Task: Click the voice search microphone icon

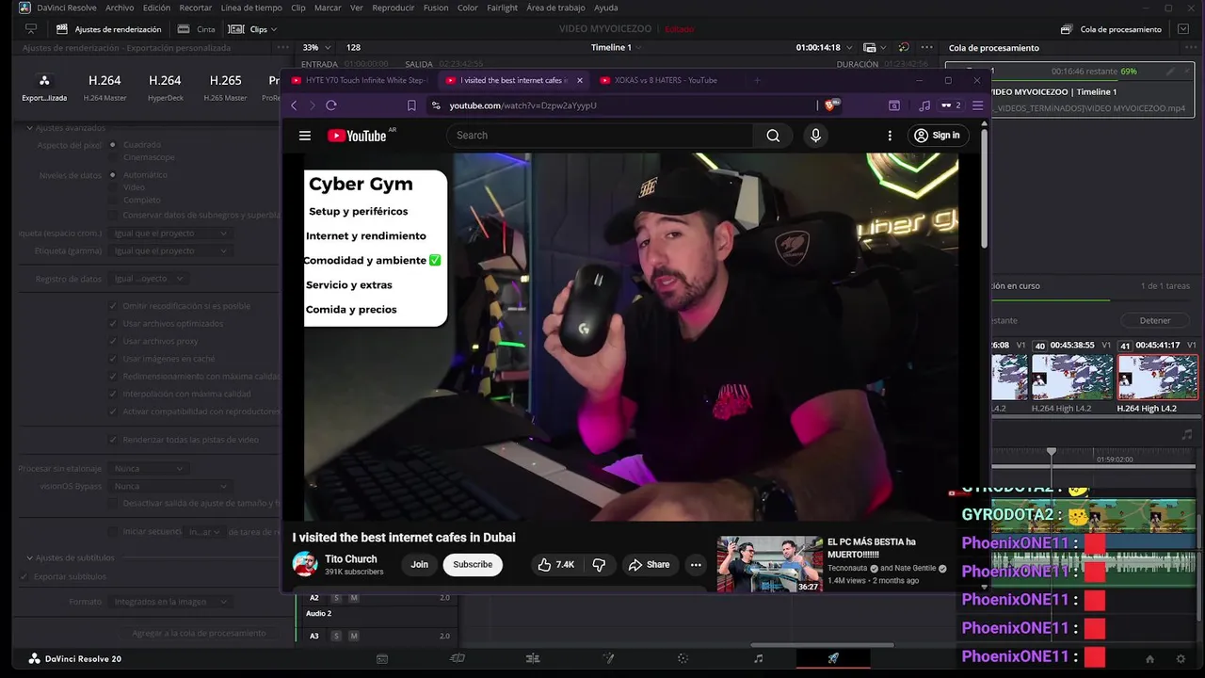Action: click(815, 136)
